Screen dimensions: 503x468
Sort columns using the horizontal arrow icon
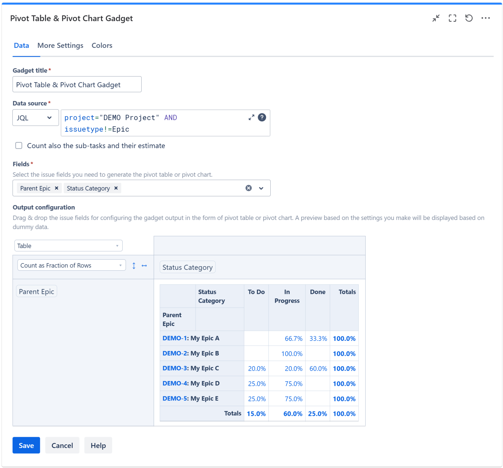(x=144, y=266)
